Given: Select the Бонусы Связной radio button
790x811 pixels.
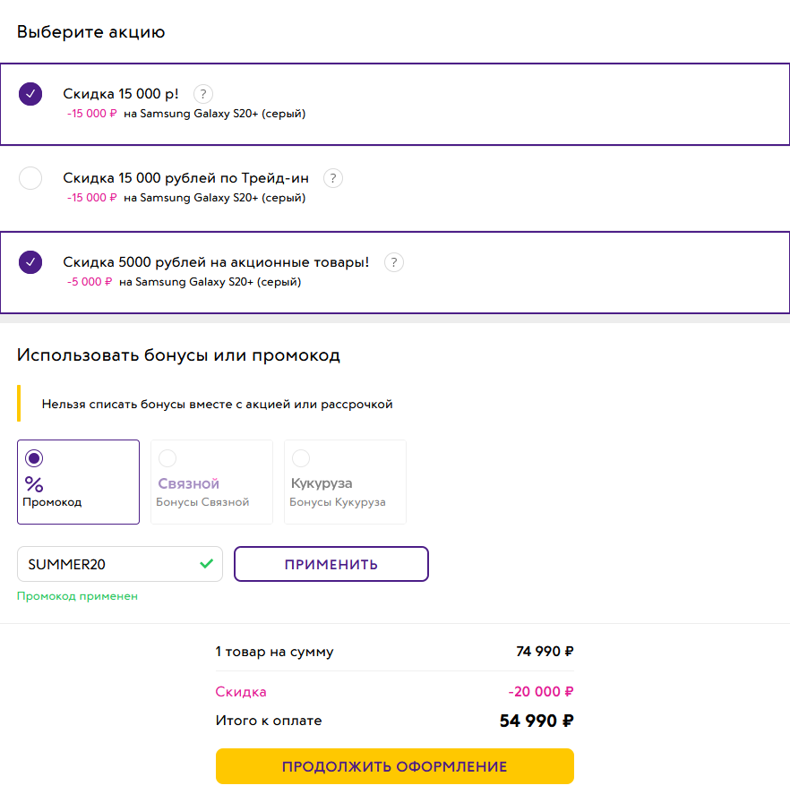Looking at the screenshot, I should coord(167,458).
